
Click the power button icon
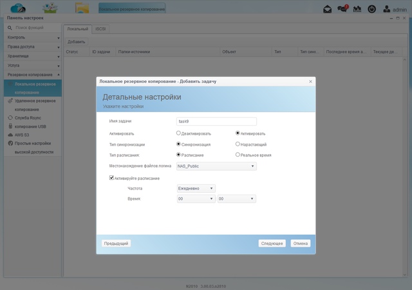[371, 9]
